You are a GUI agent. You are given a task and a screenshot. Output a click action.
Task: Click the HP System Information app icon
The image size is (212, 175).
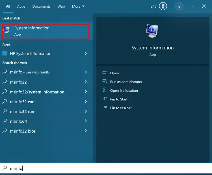click(5, 53)
